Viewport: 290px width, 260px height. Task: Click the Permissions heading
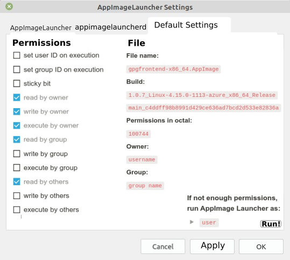point(41,43)
